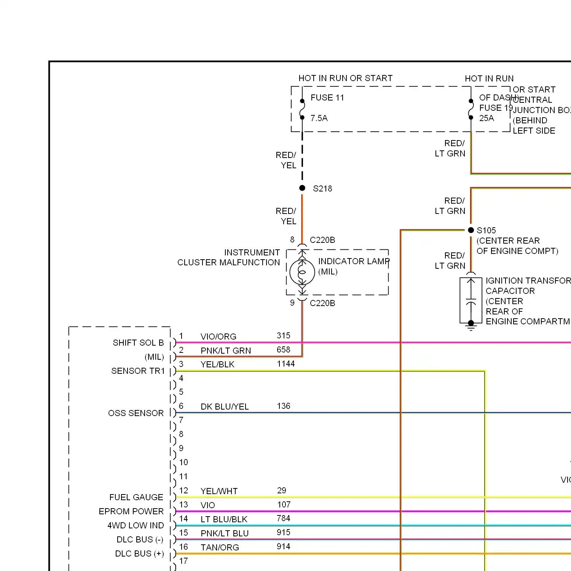
Task: Click the S218 splice dot
Action: (x=302, y=188)
